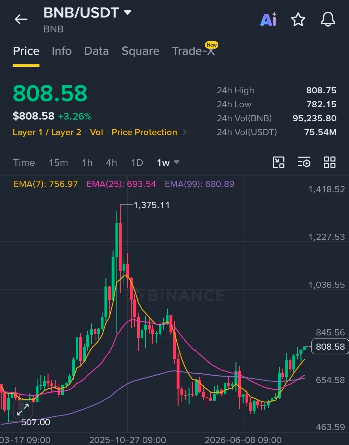Image resolution: width=349 pixels, height=445 pixels.
Task: Open the 1w interval dropdown
Action: point(168,162)
